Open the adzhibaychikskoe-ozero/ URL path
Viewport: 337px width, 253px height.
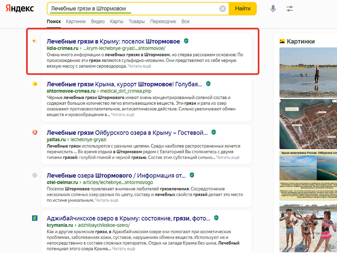104,225
